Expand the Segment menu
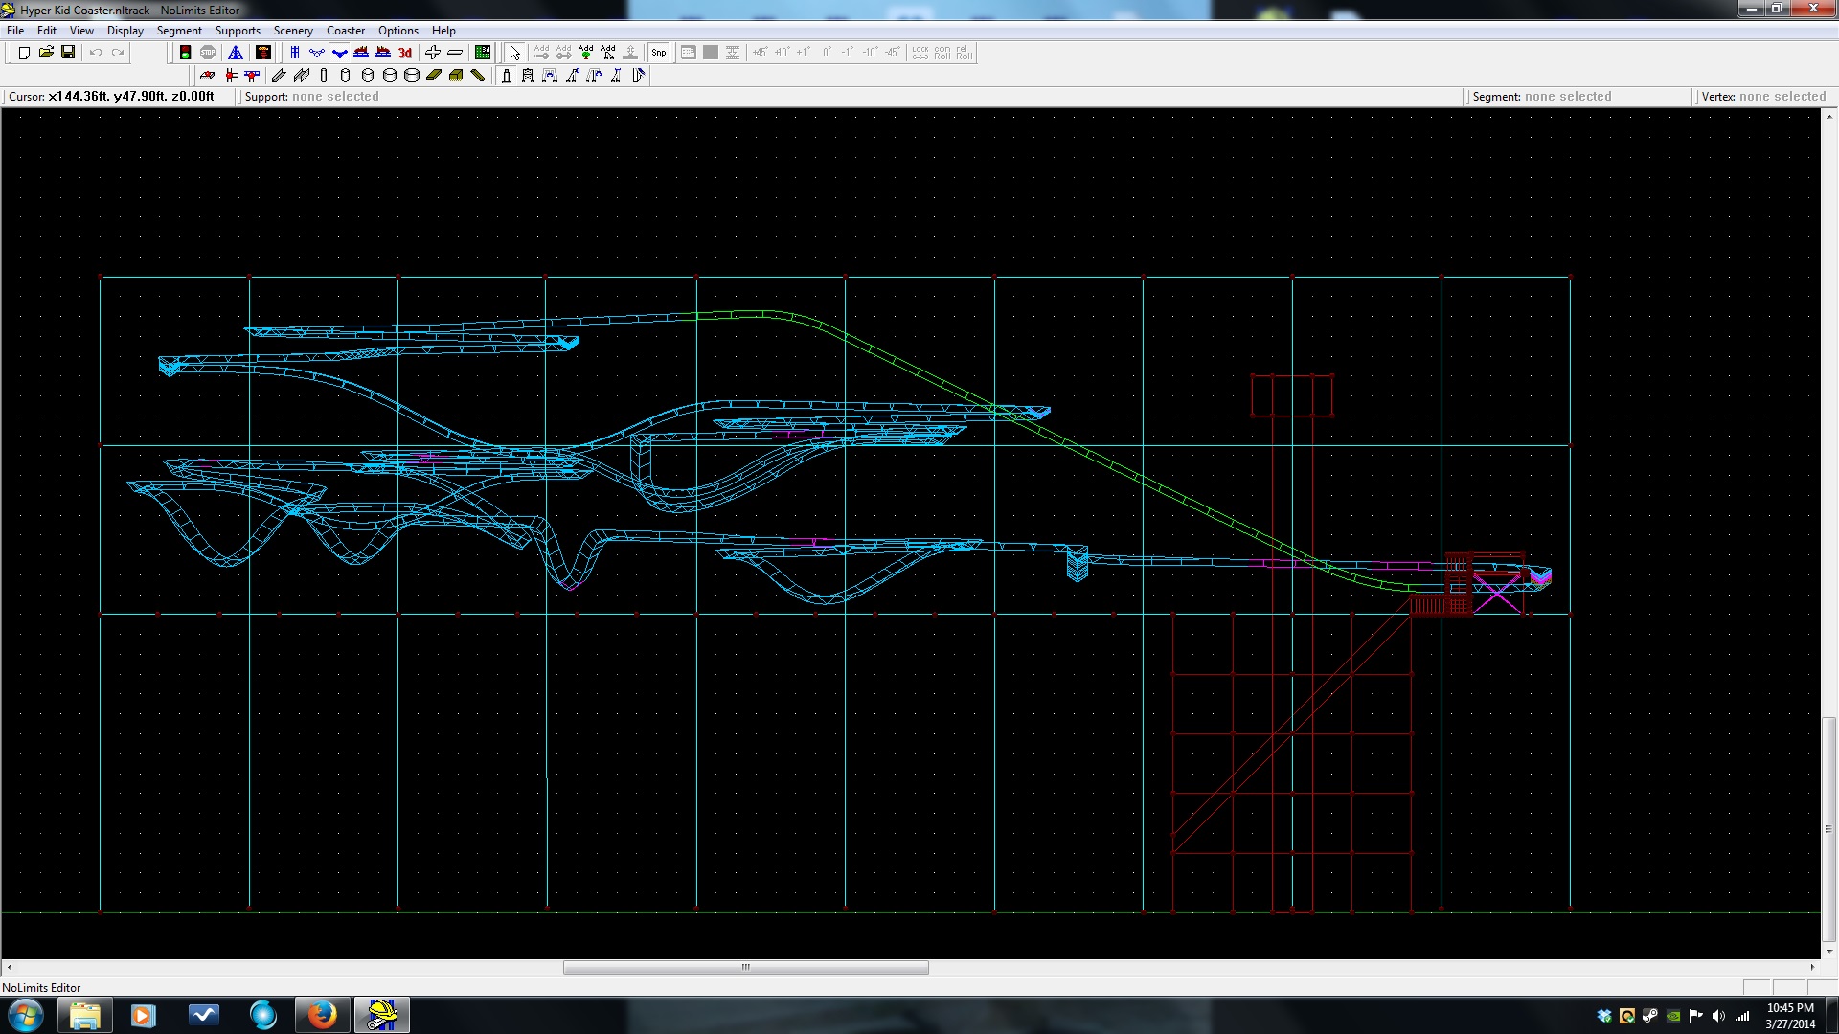This screenshot has width=1839, height=1034. 179,31
